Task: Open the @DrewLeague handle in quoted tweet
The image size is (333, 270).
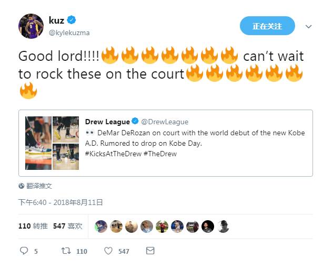Action: (x=165, y=122)
